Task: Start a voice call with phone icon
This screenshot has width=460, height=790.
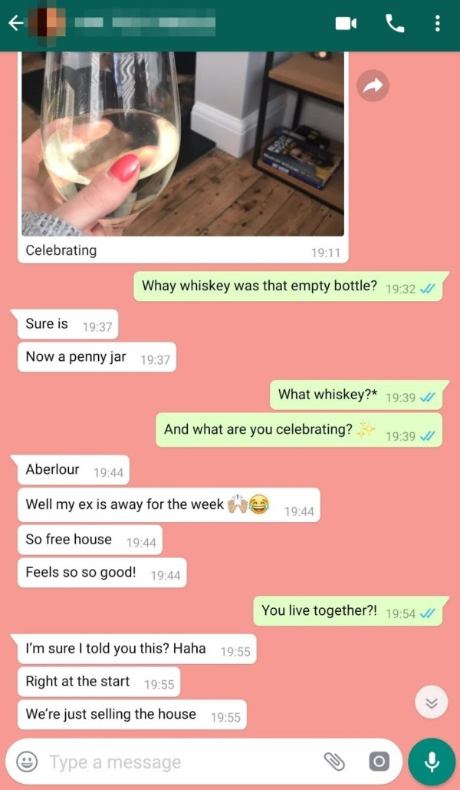Action: tap(395, 23)
